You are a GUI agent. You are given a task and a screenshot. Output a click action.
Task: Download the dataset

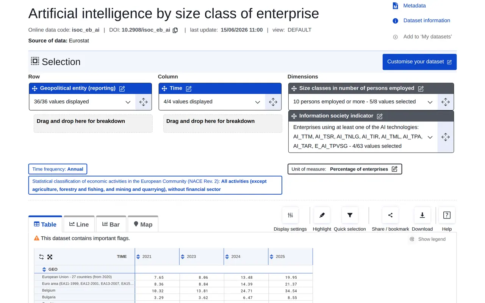coord(422,215)
